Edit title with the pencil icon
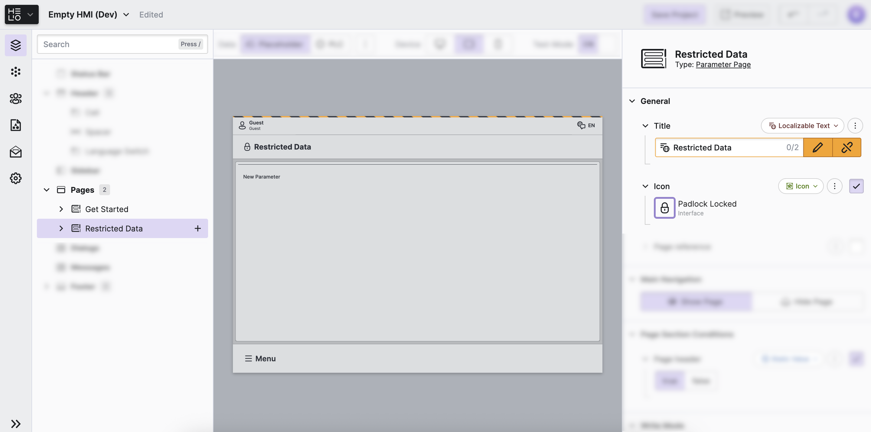Image resolution: width=871 pixels, height=432 pixels. [817, 148]
